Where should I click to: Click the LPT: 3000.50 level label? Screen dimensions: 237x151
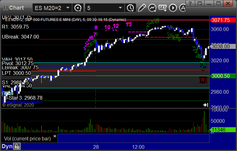tap(16, 73)
